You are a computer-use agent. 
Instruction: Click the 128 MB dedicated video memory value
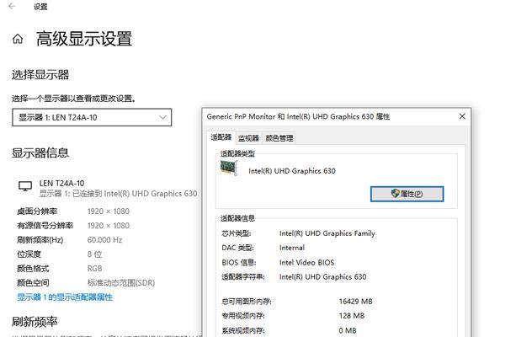(x=352, y=316)
